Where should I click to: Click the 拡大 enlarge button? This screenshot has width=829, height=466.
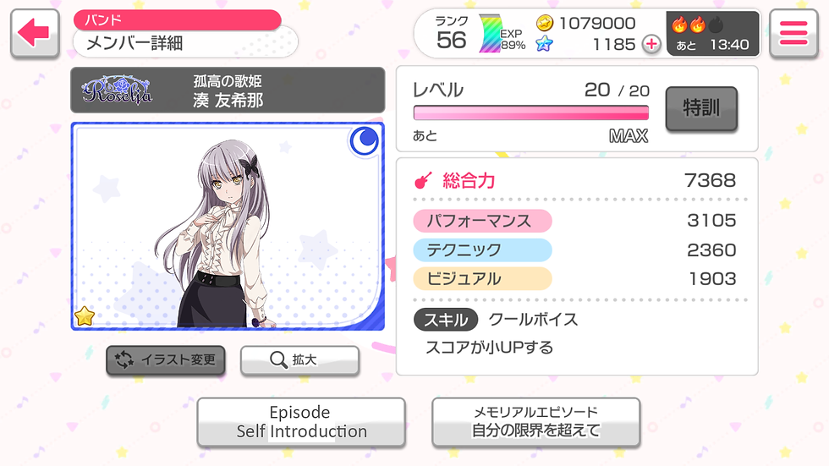[x=299, y=360]
